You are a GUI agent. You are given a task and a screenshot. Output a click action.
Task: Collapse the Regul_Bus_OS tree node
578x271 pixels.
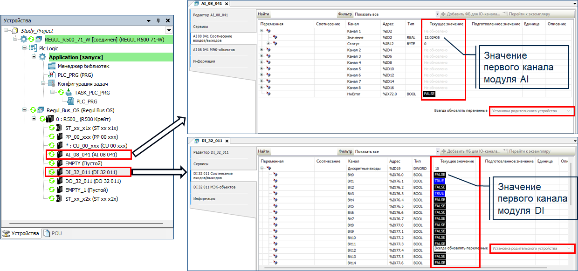[x=24, y=110]
